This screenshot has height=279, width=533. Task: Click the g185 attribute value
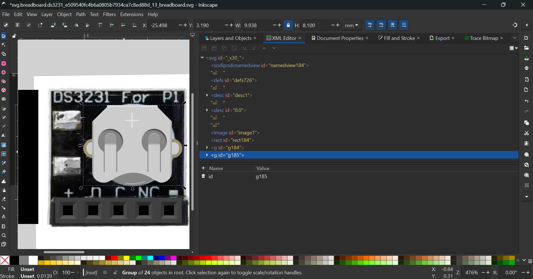261,176
